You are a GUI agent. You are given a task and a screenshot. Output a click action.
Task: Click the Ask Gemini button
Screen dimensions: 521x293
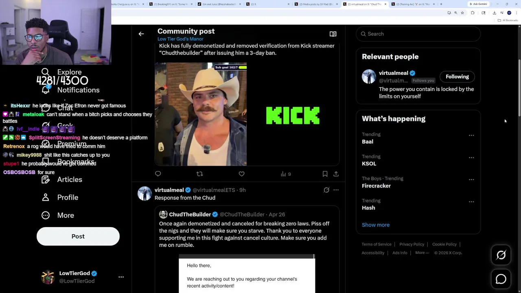click(x=478, y=4)
